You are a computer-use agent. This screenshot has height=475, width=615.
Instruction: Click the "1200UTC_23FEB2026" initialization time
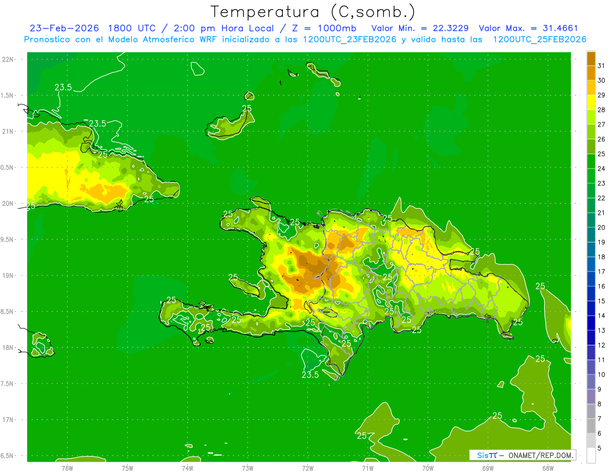point(350,39)
